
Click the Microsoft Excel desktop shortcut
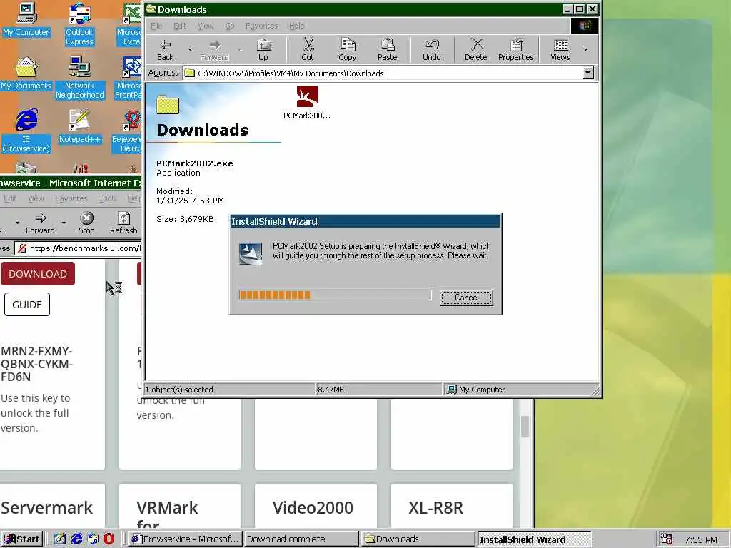click(130, 24)
